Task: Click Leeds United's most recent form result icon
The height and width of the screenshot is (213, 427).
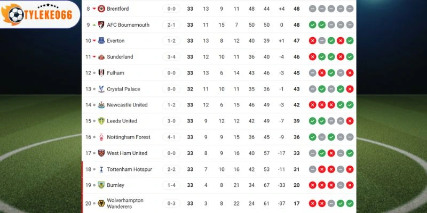Action: point(350,121)
